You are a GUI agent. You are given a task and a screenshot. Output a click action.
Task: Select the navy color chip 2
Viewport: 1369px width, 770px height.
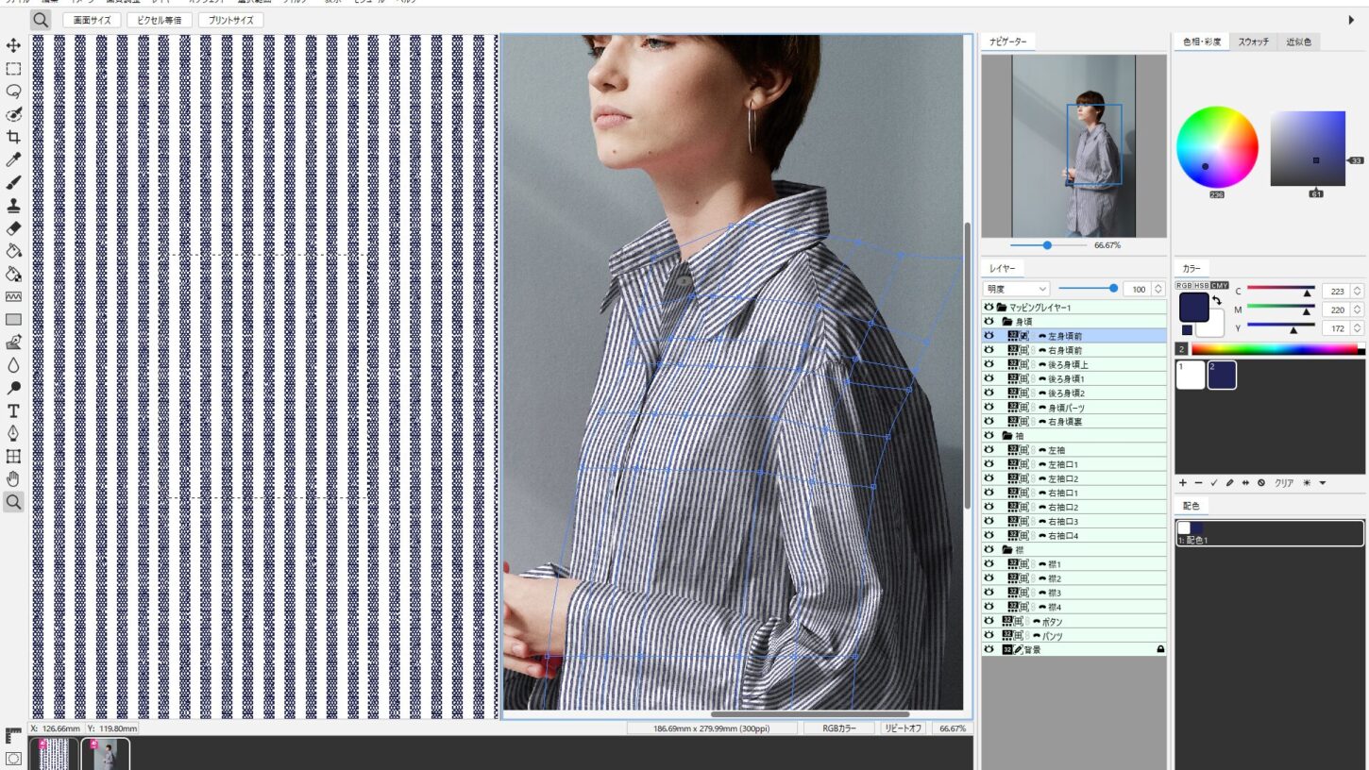(x=1222, y=375)
